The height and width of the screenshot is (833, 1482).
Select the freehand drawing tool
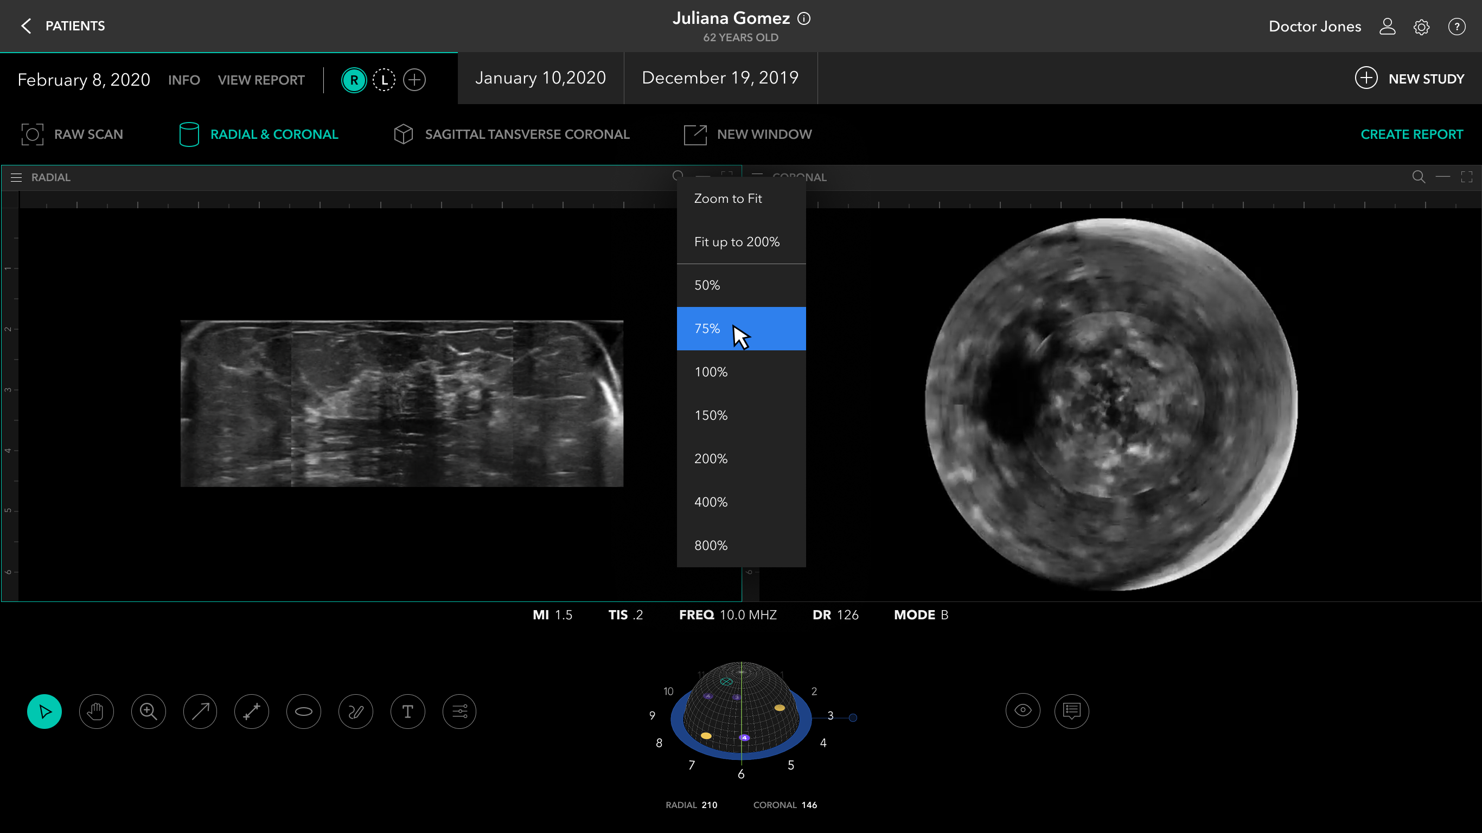click(x=355, y=712)
